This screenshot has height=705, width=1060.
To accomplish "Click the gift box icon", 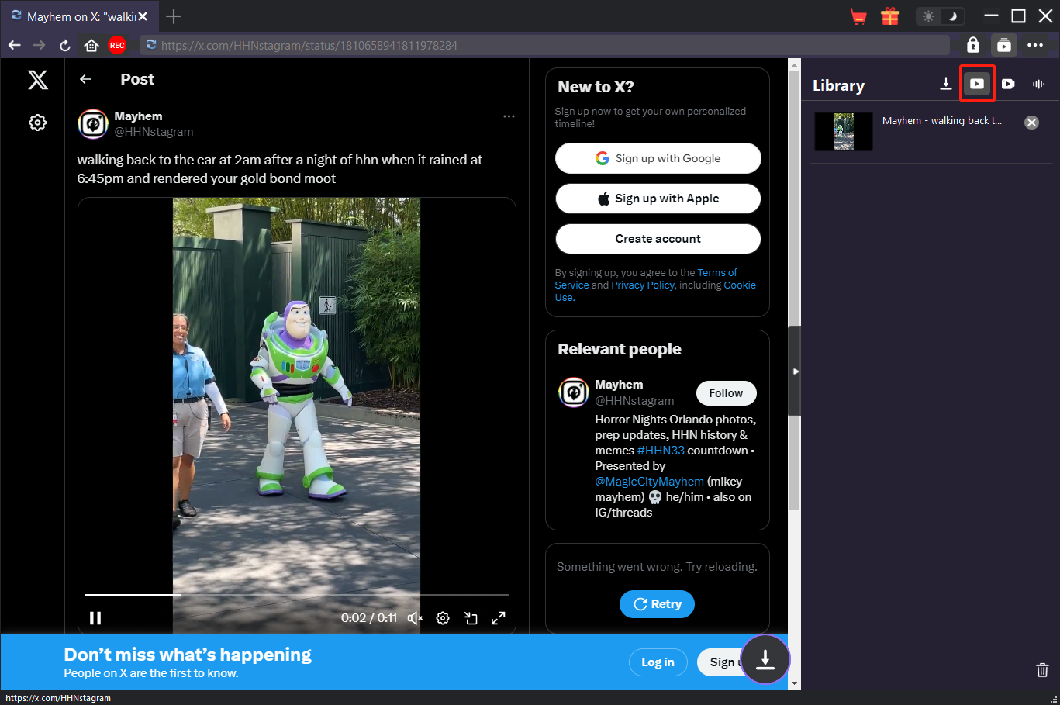I will coord(890,16).
